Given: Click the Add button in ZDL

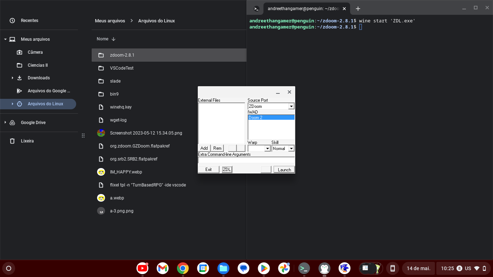Looking at the screenshot, I should [x=204, y=148].
